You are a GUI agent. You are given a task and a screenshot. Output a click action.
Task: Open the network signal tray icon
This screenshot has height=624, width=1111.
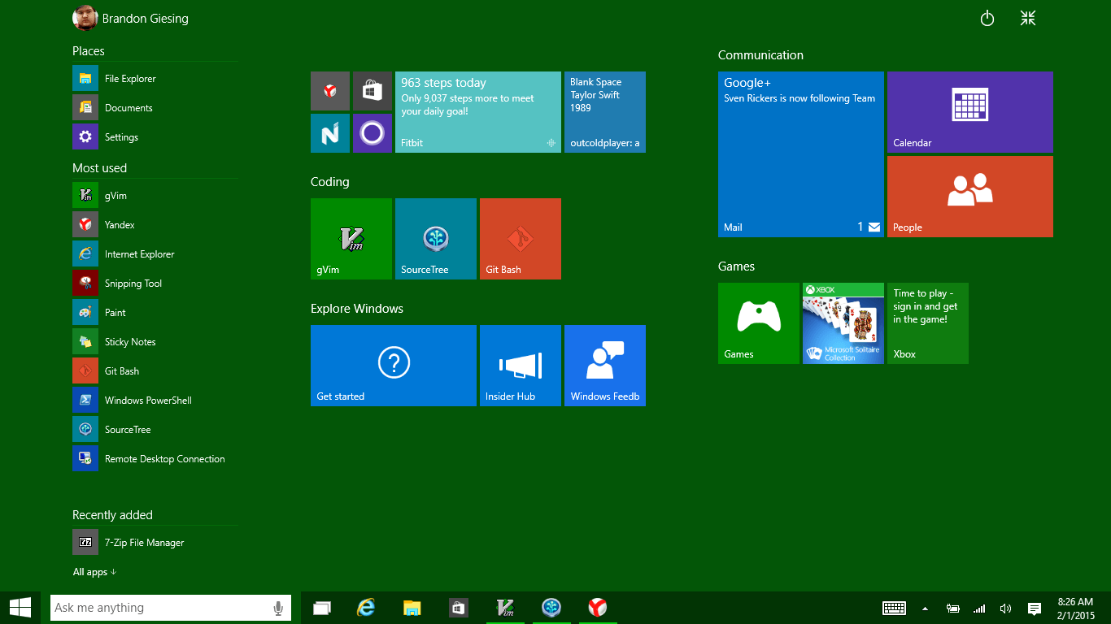[979, 608]
